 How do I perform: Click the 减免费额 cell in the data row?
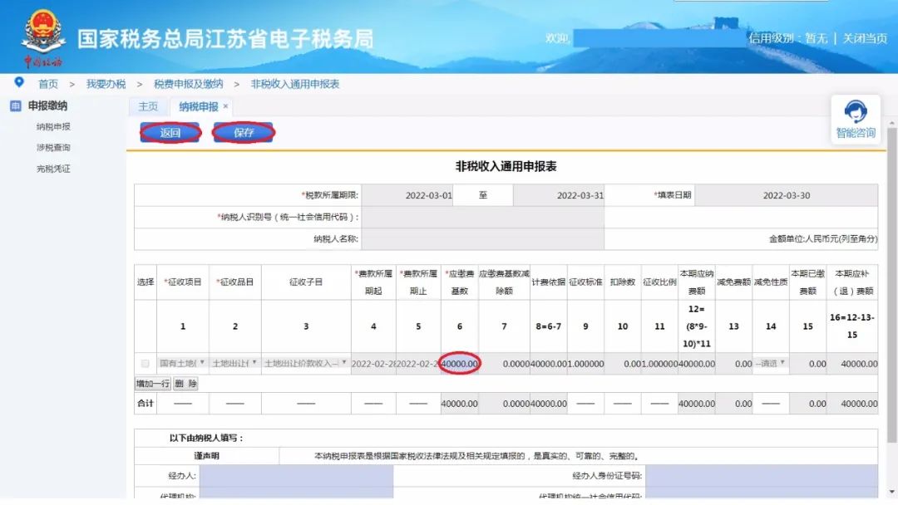coord(733,364)
